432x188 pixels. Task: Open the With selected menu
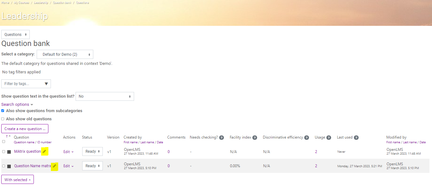click(x=17, y=180)
